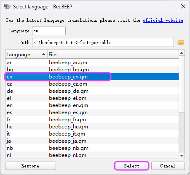Click beebeep_nl.qm file name
The width and height of the screenshot is (190, 175).
coord(68,155)
